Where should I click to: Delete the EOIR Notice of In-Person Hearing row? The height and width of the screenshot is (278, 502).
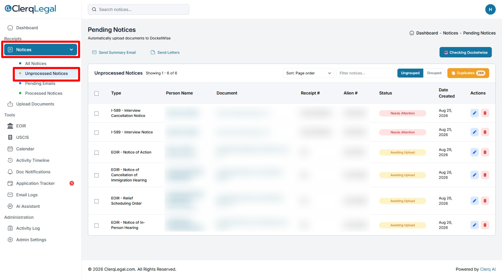point(485,225)
